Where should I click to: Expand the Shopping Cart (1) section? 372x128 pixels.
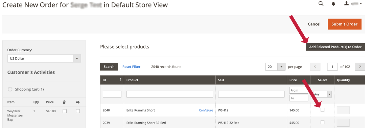(x=29, y=89)
